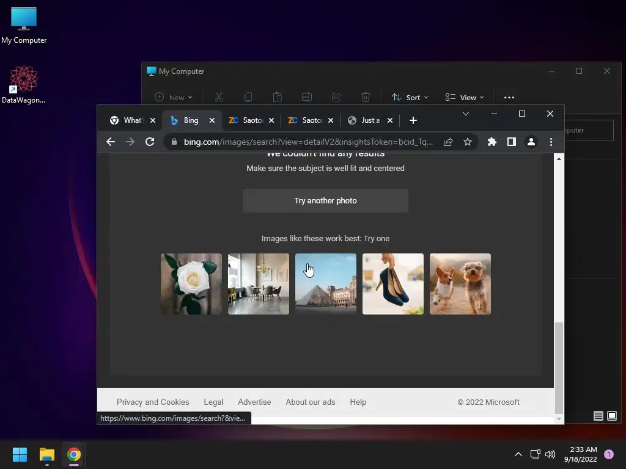Open volume tray icon
This screenshot has width=626, height=469.
[550, 454]
